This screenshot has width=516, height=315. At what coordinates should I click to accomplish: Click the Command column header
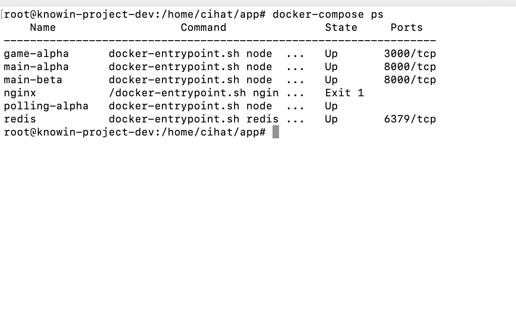point(203,28)
